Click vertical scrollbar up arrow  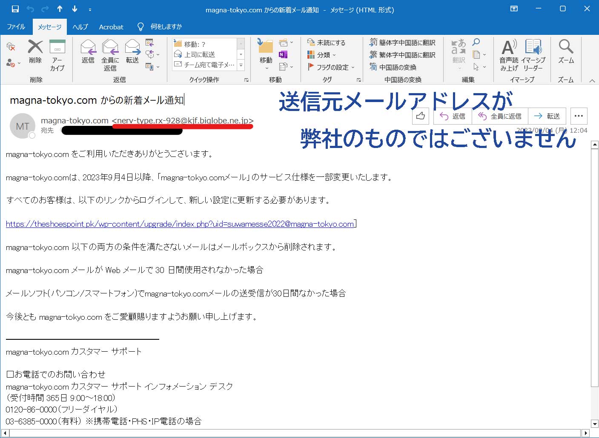(595, 145)
